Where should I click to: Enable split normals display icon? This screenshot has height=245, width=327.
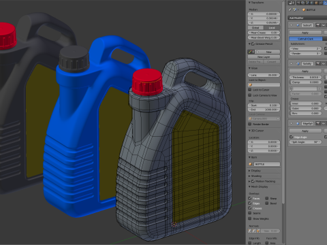[x=254, y=231]
